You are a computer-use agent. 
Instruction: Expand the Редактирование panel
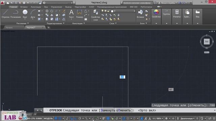point(55,23)
